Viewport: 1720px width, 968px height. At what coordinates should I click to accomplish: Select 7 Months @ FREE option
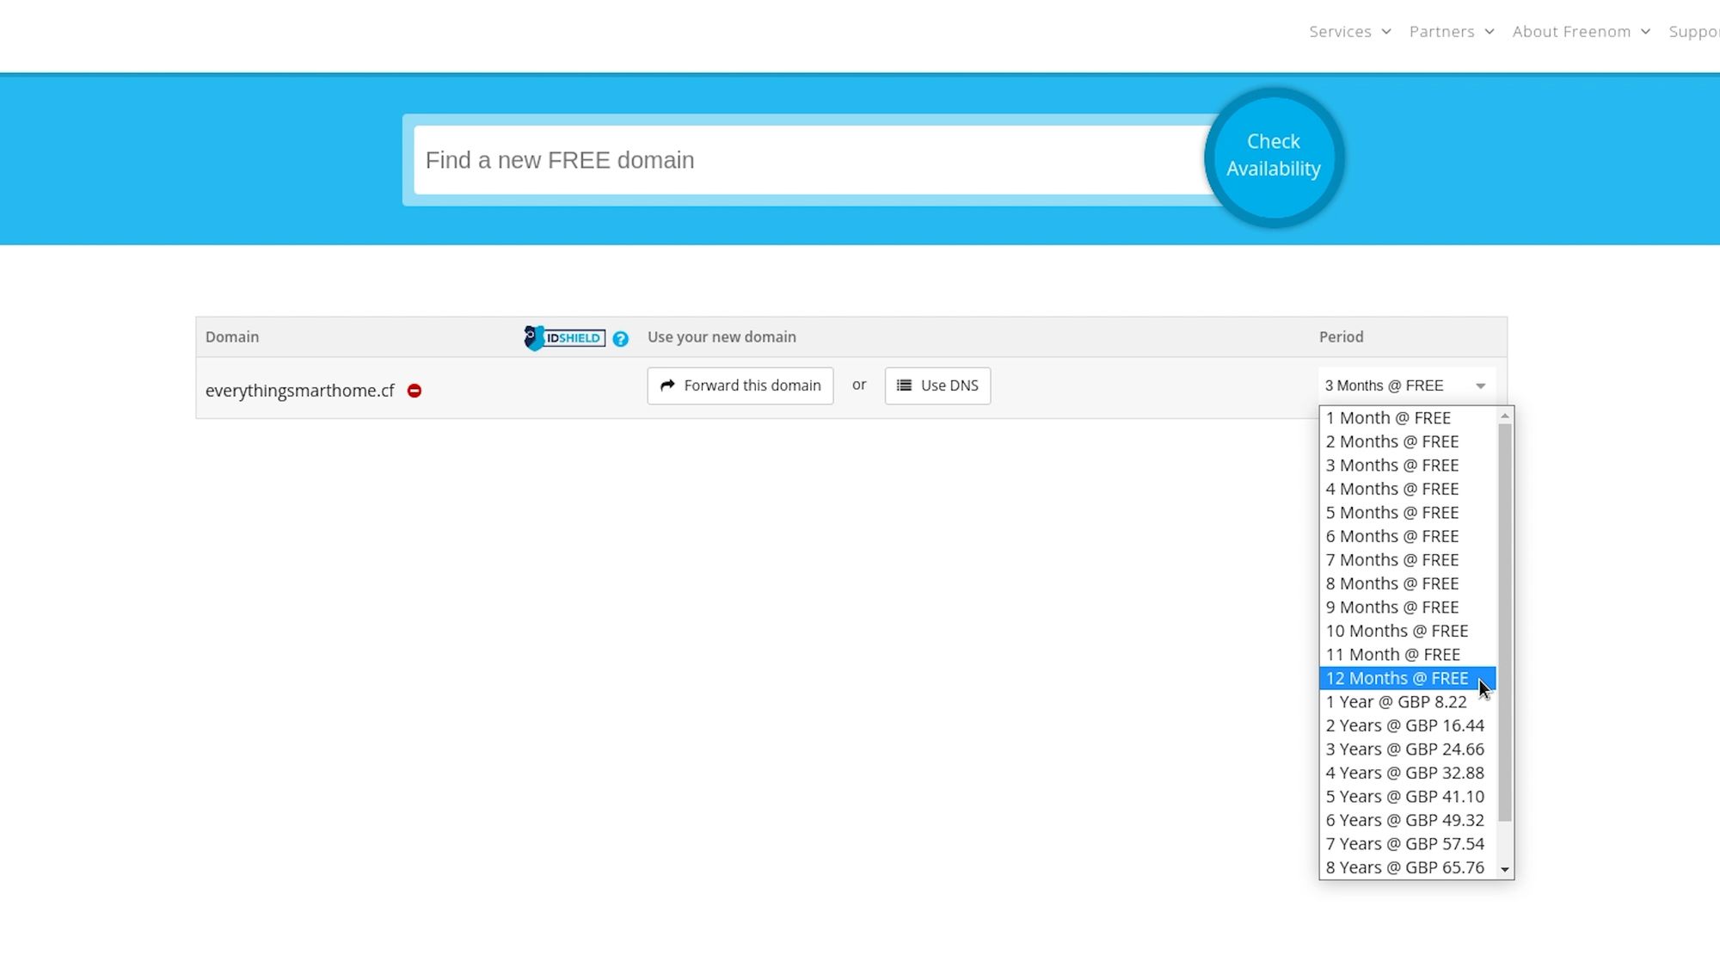pos(1408,560)
